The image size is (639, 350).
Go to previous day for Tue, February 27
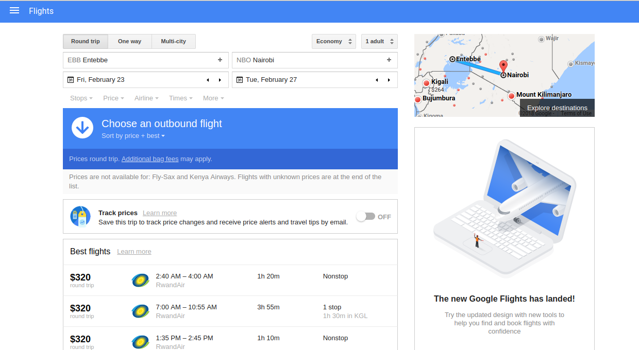click(377, 80)
